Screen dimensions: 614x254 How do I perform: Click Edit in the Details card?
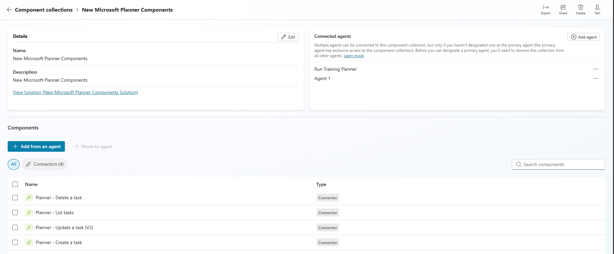[x=288, y=37]
